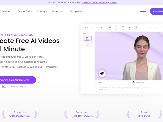Click the speech script text box
Image resolution: width=163 pixels, height=122 pixels.
[x=130, y=89]
